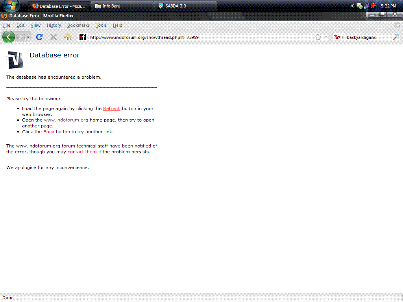Viewport: 403px width, 302px height.
Task: Switch to Database Error Firefox taskbar button
Action: (59, 6)
